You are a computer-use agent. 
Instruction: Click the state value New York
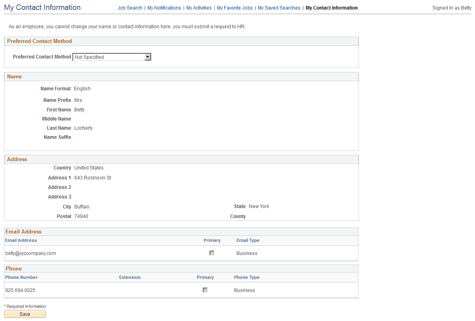(x=259, y=206)
